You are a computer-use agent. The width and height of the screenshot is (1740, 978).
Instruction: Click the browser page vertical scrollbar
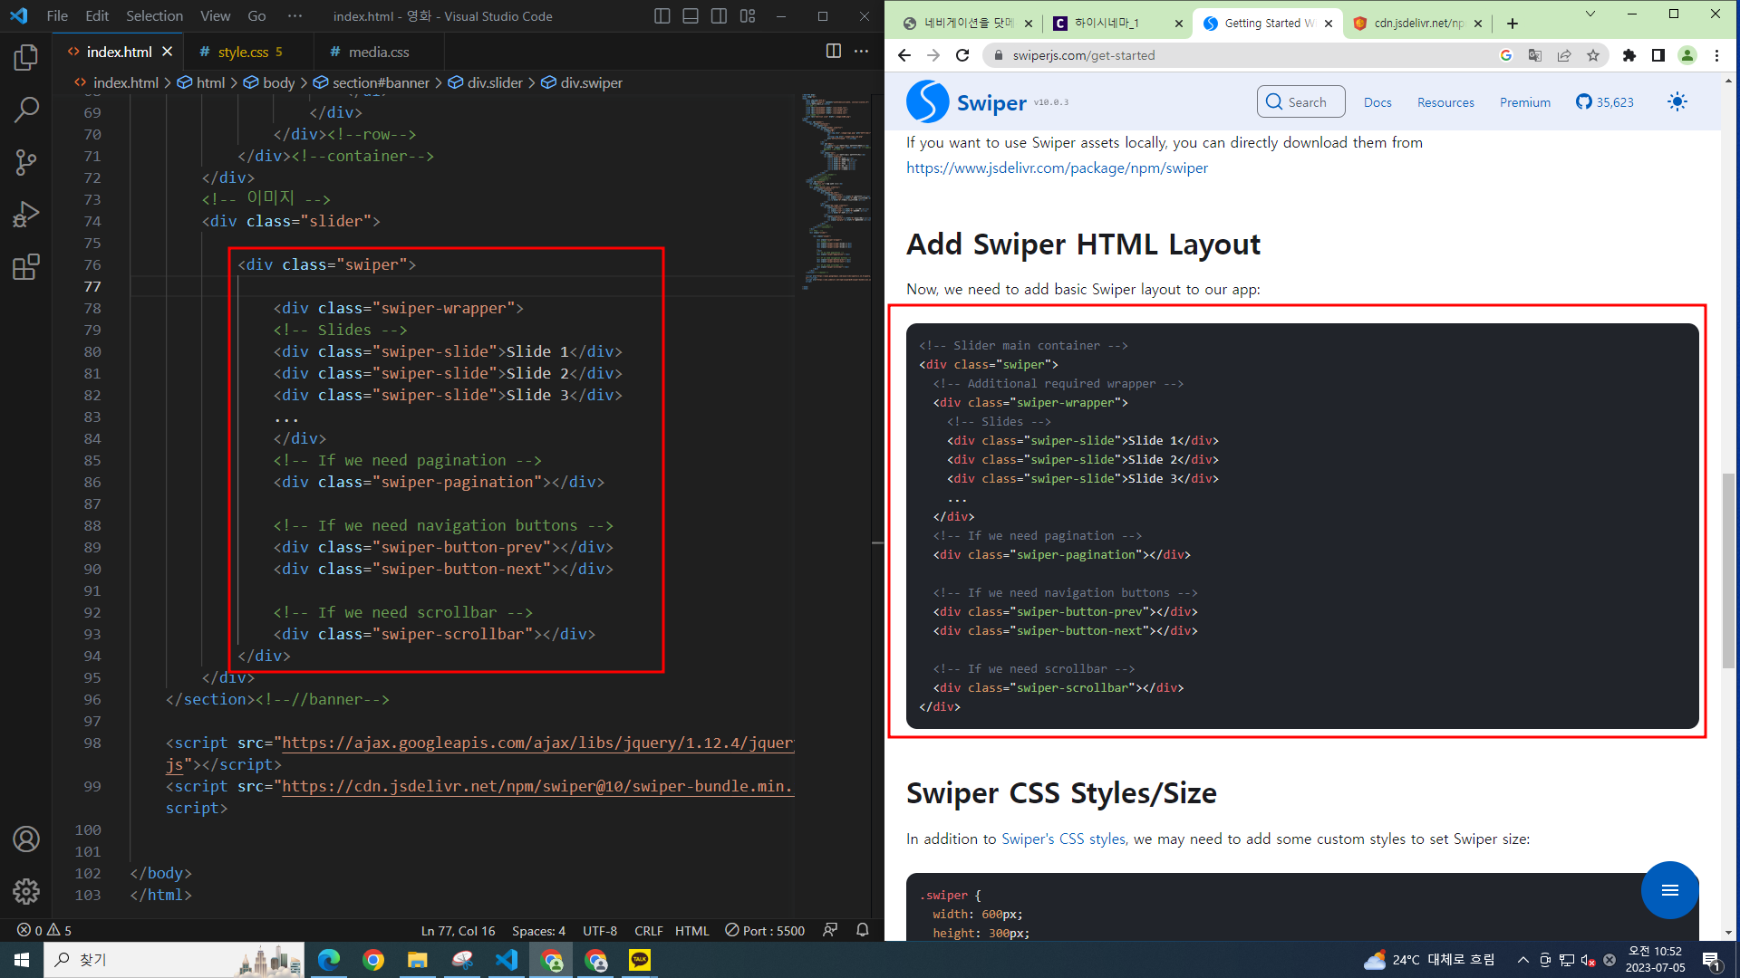1728,570
